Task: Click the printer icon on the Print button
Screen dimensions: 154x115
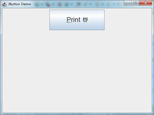Action: click(x=85, y=20)
